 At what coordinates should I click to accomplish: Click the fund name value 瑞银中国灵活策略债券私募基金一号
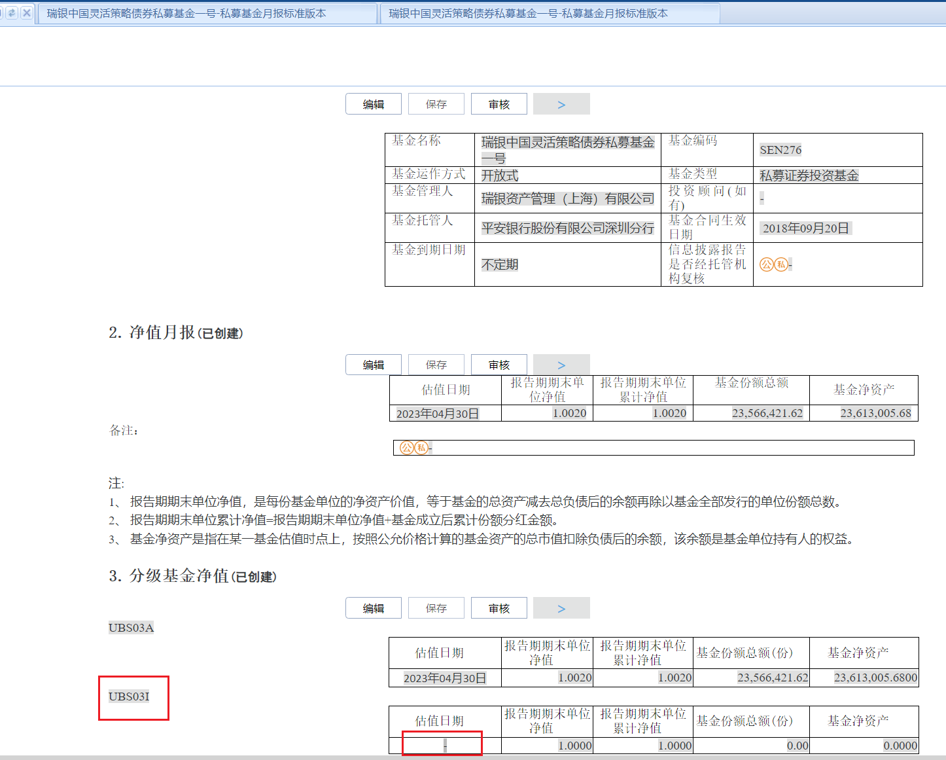tap(568, 150)
